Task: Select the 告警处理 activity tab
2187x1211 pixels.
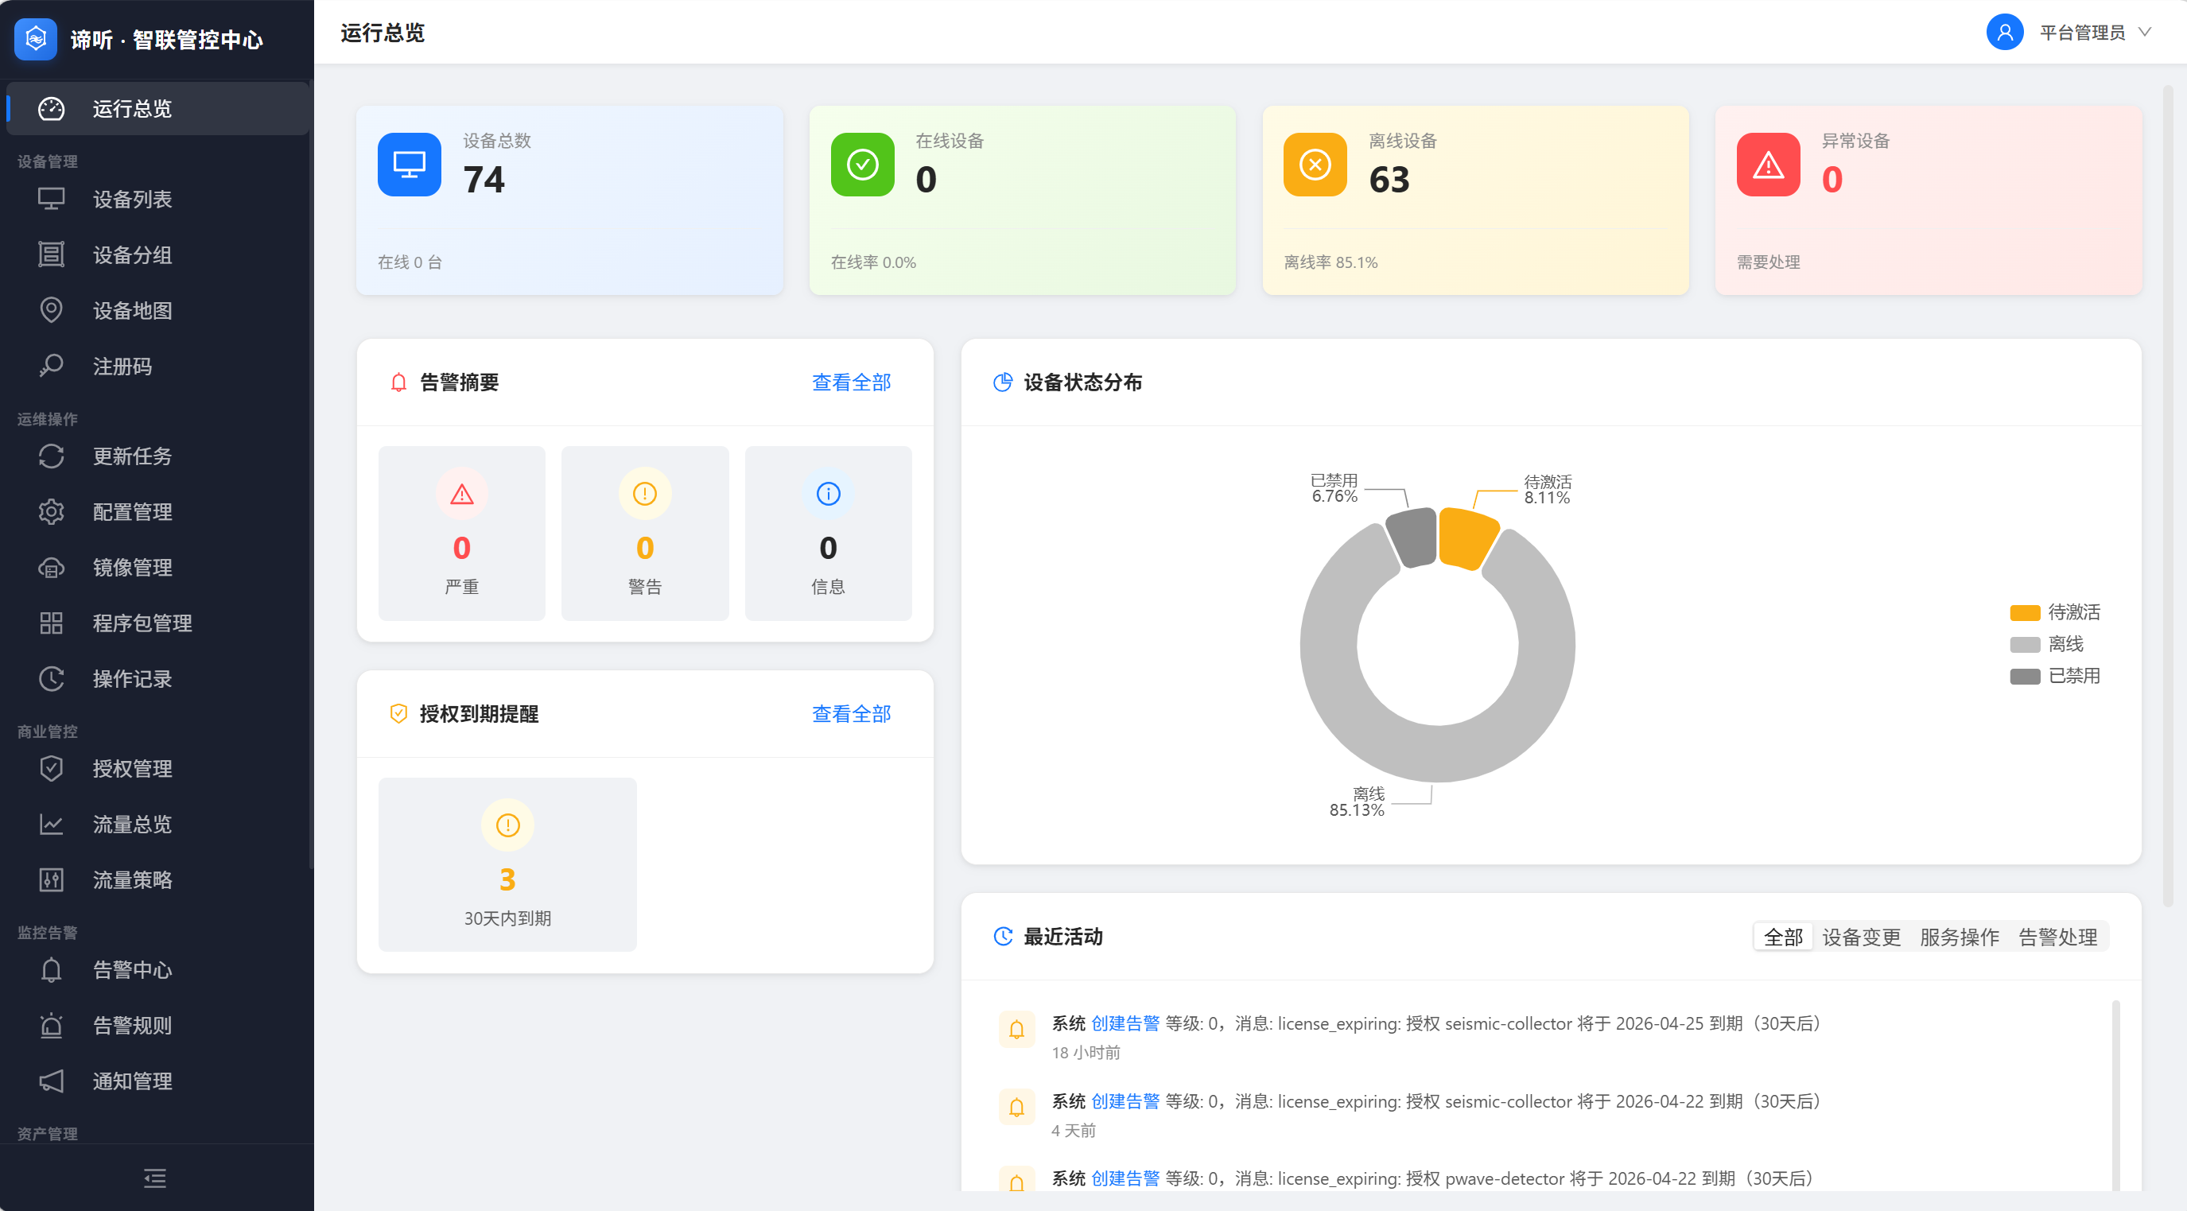Action: (x=2057, y=937)
